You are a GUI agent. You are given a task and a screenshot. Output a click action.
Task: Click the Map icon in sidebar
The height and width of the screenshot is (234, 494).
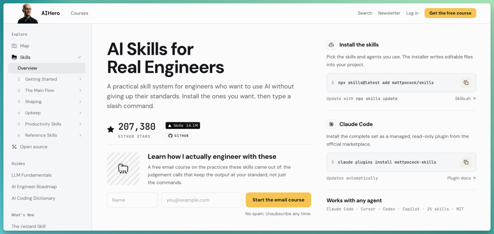point(14,46)
